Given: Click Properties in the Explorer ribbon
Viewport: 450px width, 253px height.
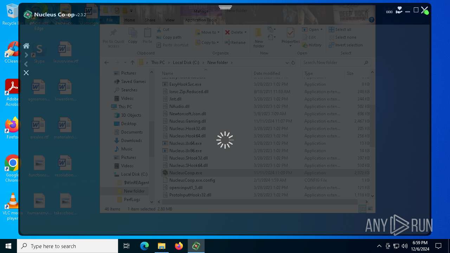Looking at the screenshot, I should click(x=290, y=38).
